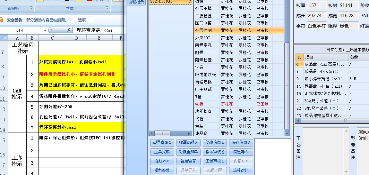Click the 板材 field showing S1141
Image resolution: width=369 pixels, height=175 pixels.
point(349,5)
